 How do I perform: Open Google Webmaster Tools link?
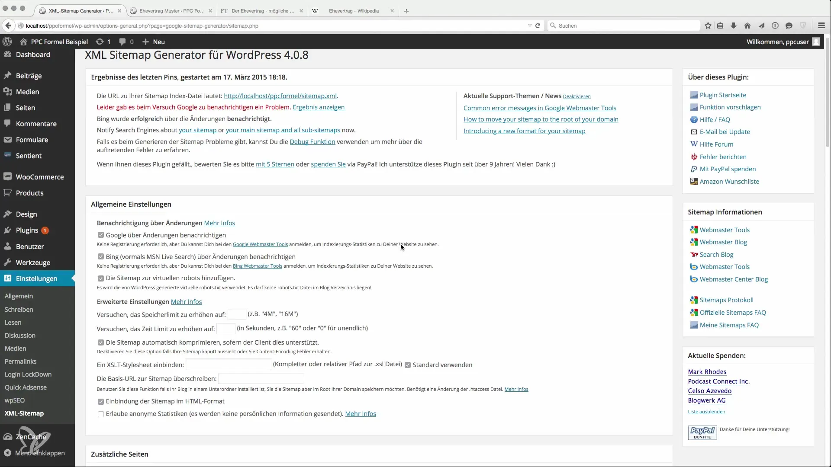pyautogui.click(x=260, y=244)
